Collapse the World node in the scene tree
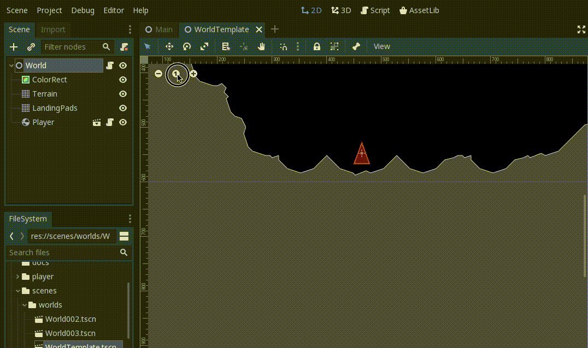 coord(11,65)
